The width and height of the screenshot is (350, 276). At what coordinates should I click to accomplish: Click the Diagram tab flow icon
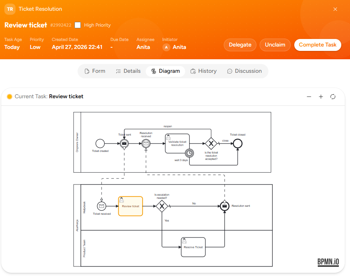pos(154,71)
